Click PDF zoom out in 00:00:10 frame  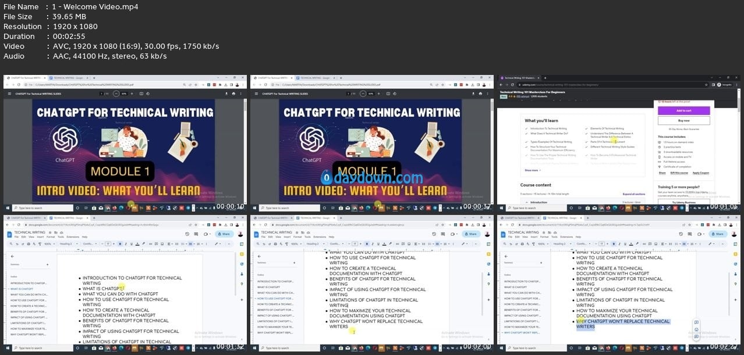(116, 94)
